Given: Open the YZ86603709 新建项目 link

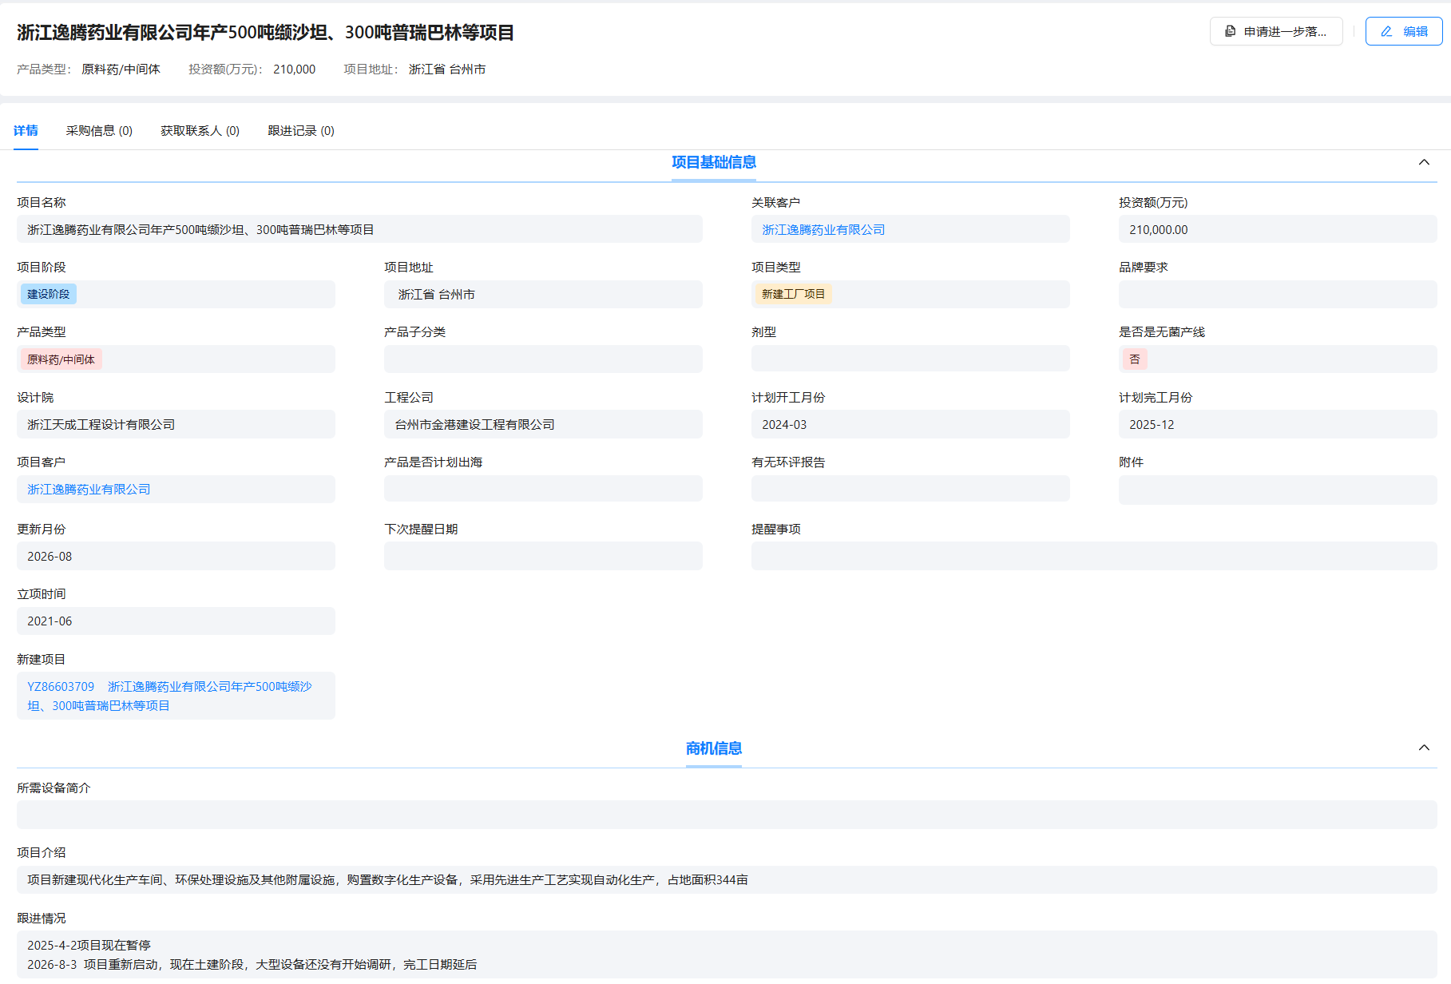Looking at the screenshot, I should coord(169,696).
